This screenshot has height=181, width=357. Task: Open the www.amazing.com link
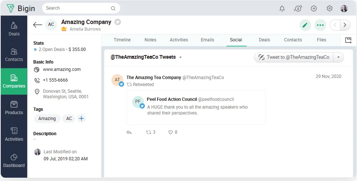(62, 69)
